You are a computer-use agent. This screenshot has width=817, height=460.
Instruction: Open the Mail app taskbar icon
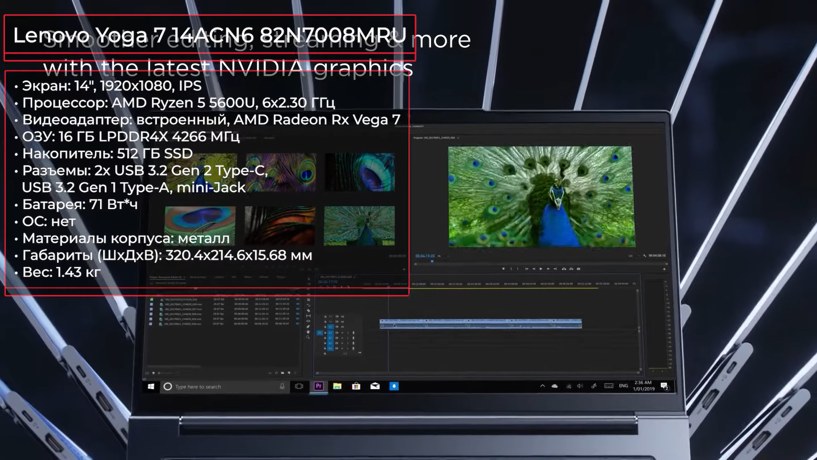(375, 386)
